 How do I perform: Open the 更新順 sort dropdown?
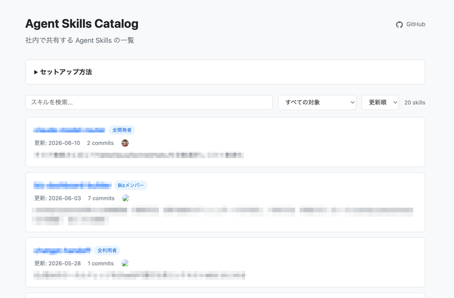click(380, 103)
